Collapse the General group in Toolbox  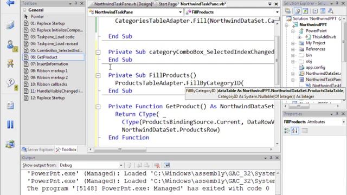tap(24, 10)
